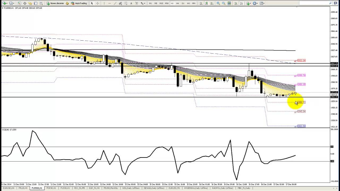The width and height of the screenshot is (340, 191).
Task: Switch to MBK_PL,Daily chart tab
Action: [244, 188]
